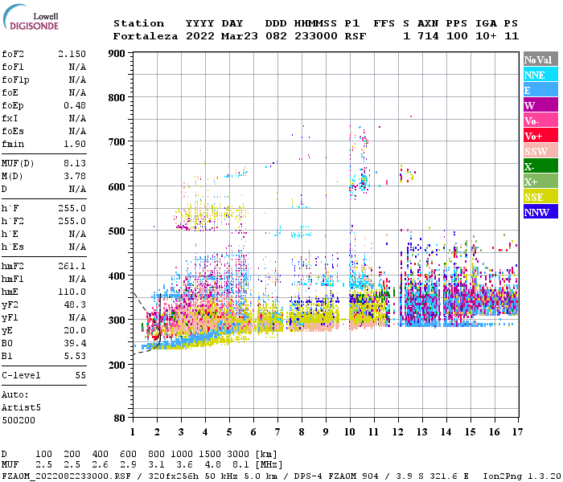The height and width of the screenshot is (482, 563).
Task: Click the hmF2 value 261.1
Action: (72, 266)
